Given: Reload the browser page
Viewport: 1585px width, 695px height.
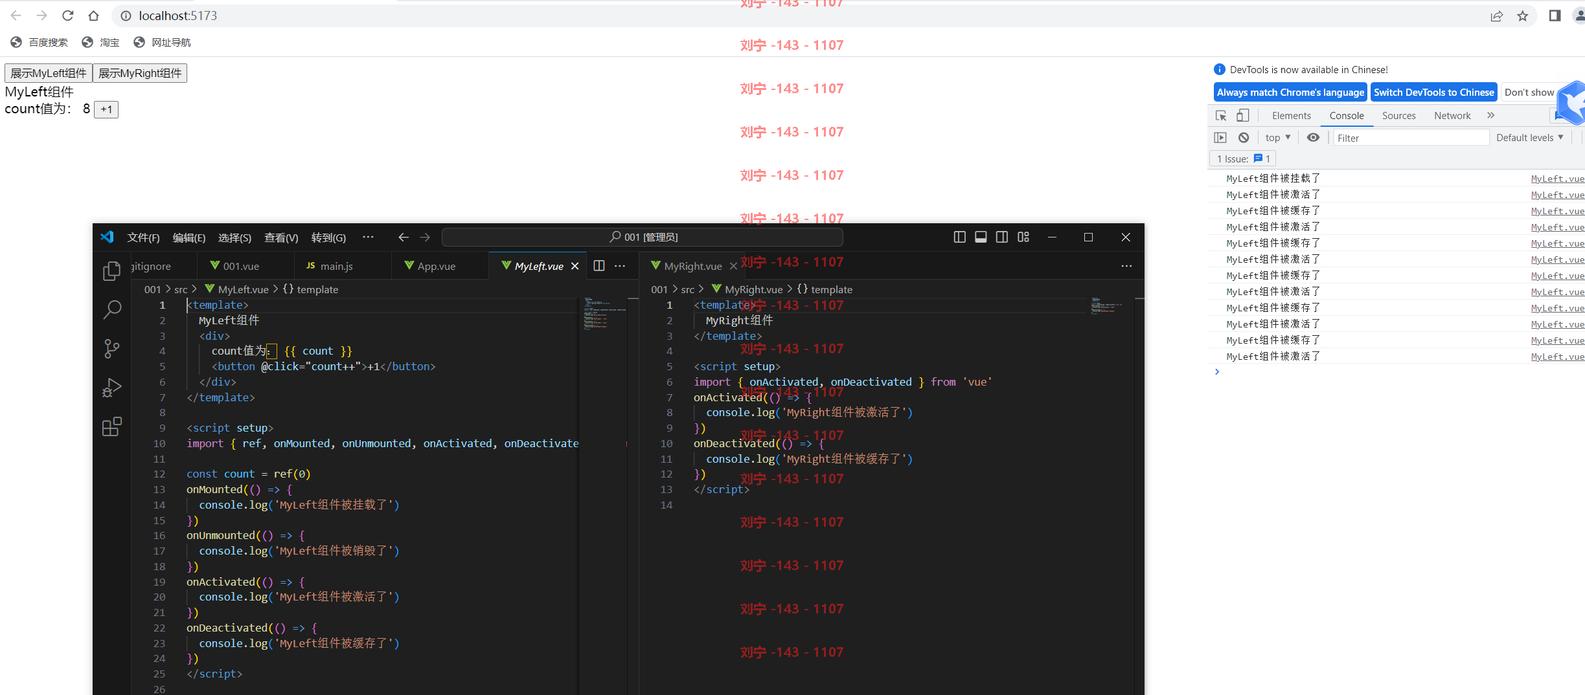Looking at the screenshot, I should pos(67,16).
